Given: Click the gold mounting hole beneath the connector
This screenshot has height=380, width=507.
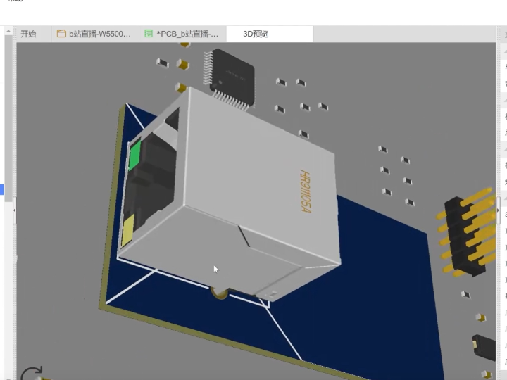Looking at the screenshot, I should coord(220,293).
